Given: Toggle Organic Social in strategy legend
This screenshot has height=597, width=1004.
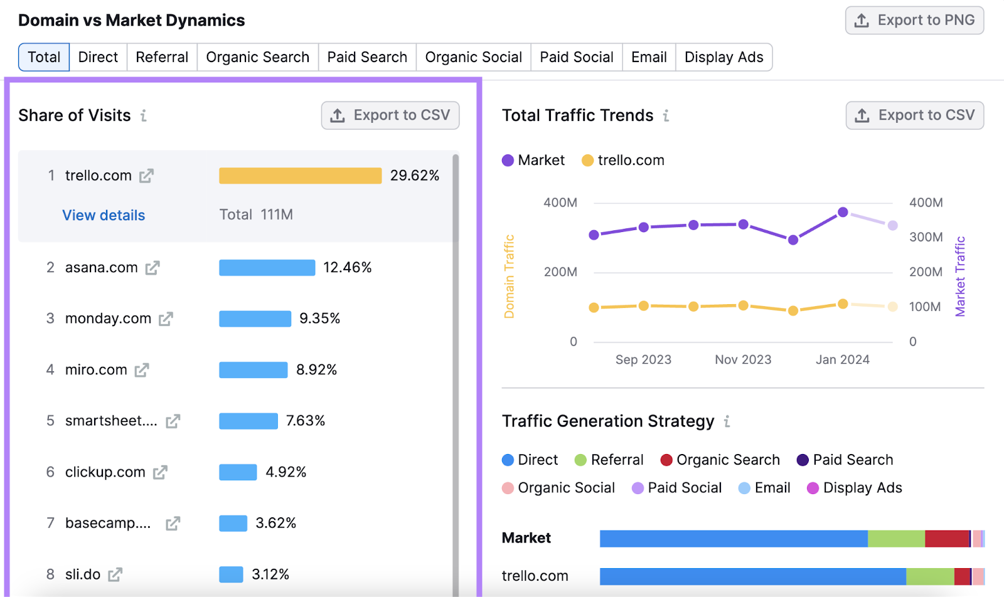Looking at the screenshot, I should pos(558,488).
